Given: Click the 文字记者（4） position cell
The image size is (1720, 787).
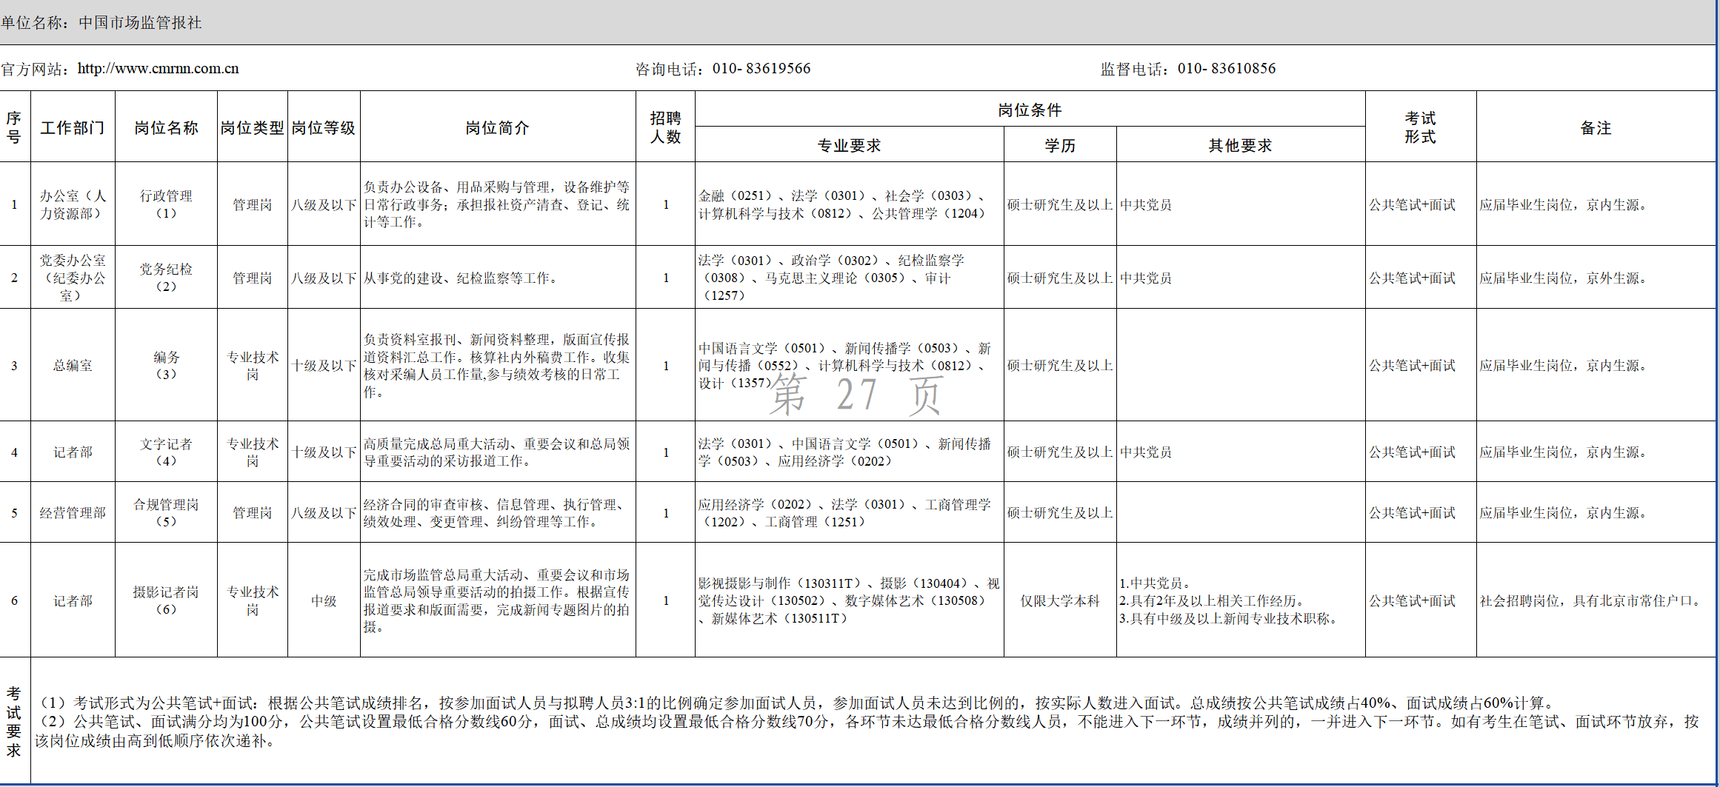Looking at the screenshot, I should (x=166, y=452).
